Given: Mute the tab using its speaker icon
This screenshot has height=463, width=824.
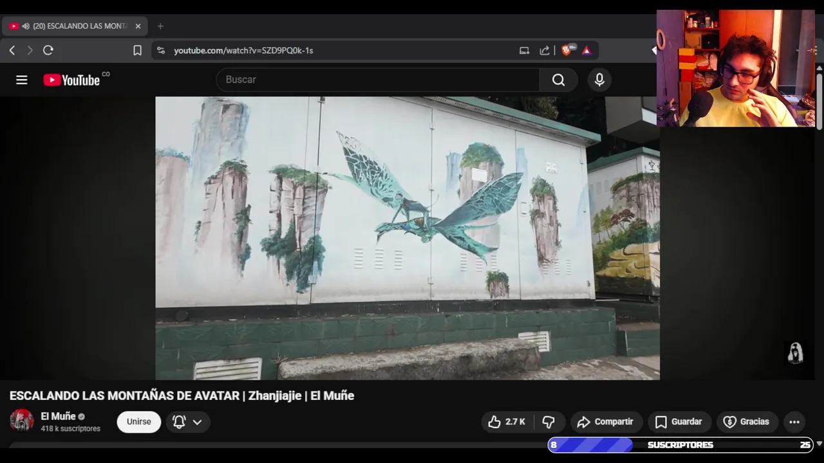Looking at the screenshot, I should (26, 26).
